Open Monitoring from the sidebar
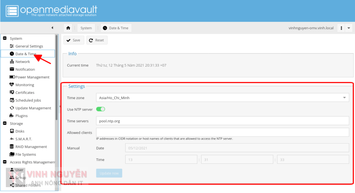 point(25,85)
